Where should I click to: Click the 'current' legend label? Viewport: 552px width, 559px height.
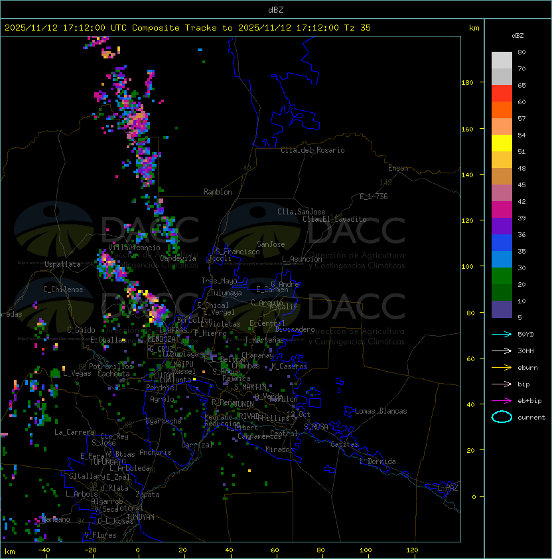click(x=531, y=418)
